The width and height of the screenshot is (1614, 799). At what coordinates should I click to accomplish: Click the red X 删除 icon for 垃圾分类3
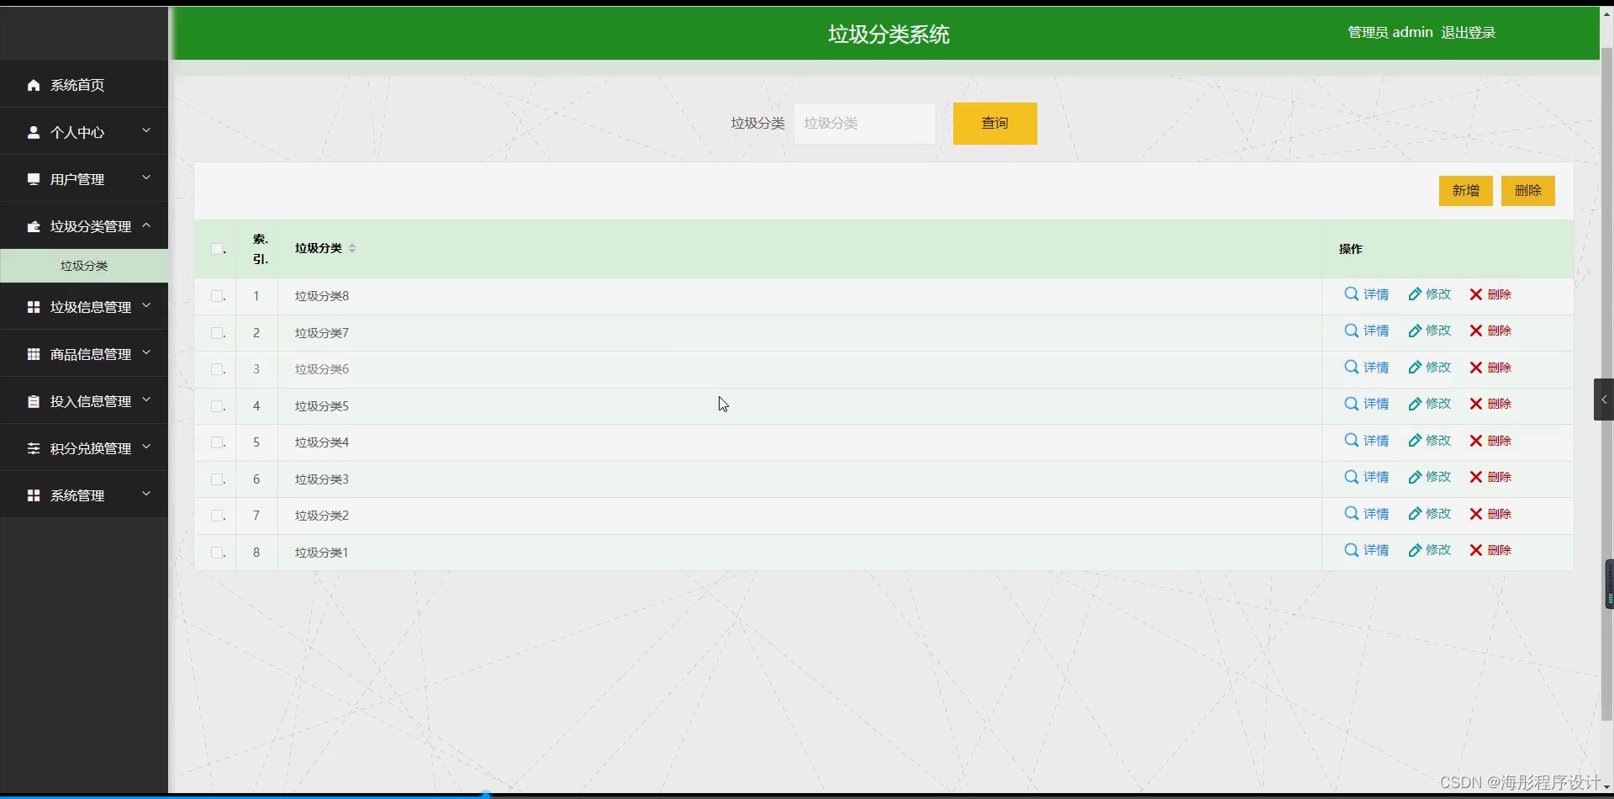pyautogui.click(x=1476, y=477)
